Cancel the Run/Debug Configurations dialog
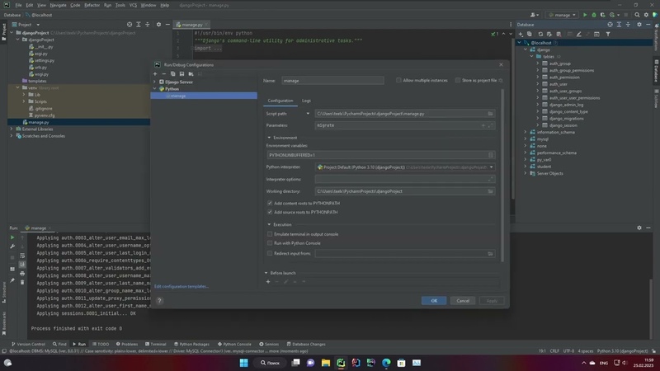This screenshot has width=660, height=371. [x=463, y=301]
